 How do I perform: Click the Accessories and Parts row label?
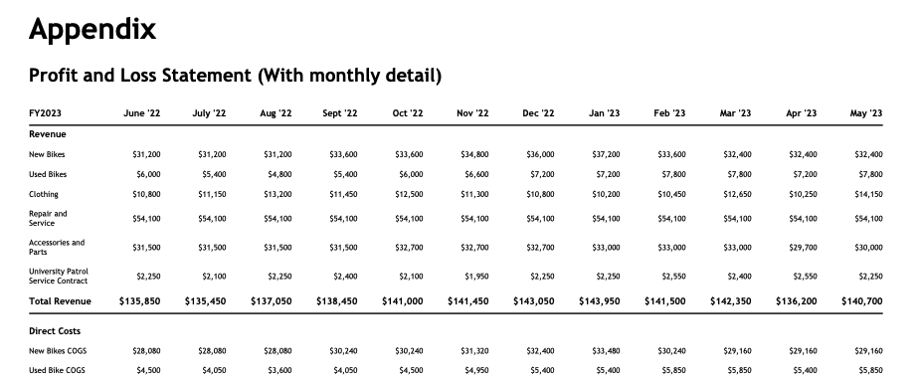[57, 248]
